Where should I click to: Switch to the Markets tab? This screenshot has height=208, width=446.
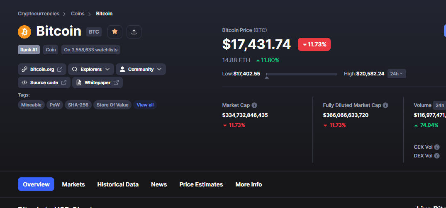[73, 184]
